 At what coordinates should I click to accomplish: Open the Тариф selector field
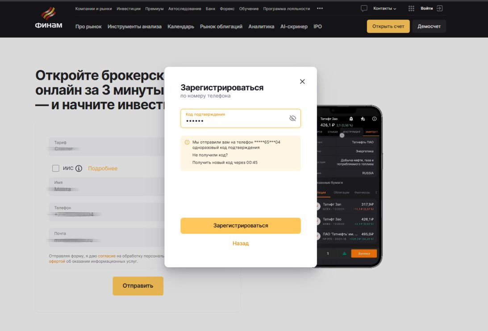tap(107, 146)
